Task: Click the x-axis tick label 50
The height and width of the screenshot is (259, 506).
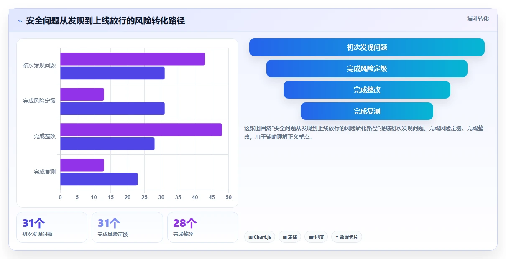Action: tap(228, 197)
